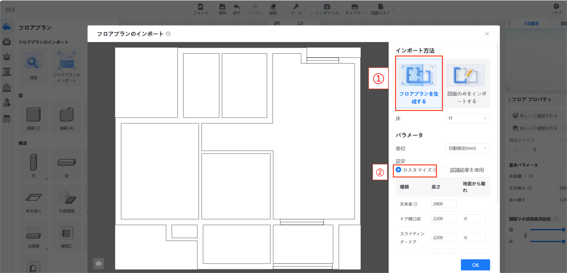567x273 pixels.
Task: Click the upload image icon below floor plan
Action: point(99,264)
